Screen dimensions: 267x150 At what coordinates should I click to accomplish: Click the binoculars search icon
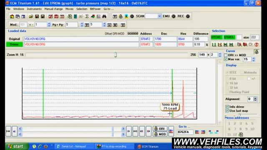(x=104, y=16)
